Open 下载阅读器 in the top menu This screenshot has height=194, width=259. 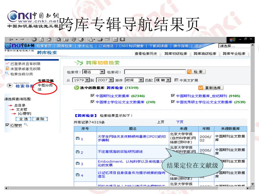158,46
